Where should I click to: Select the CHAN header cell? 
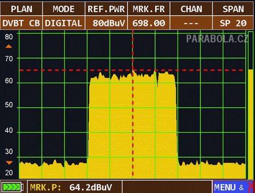pyautogui.click(x=191, y=9)
